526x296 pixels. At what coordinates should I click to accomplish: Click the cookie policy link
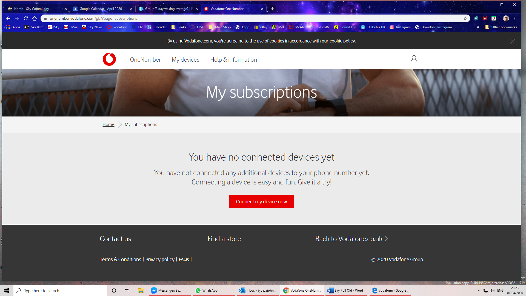(342, 41)
